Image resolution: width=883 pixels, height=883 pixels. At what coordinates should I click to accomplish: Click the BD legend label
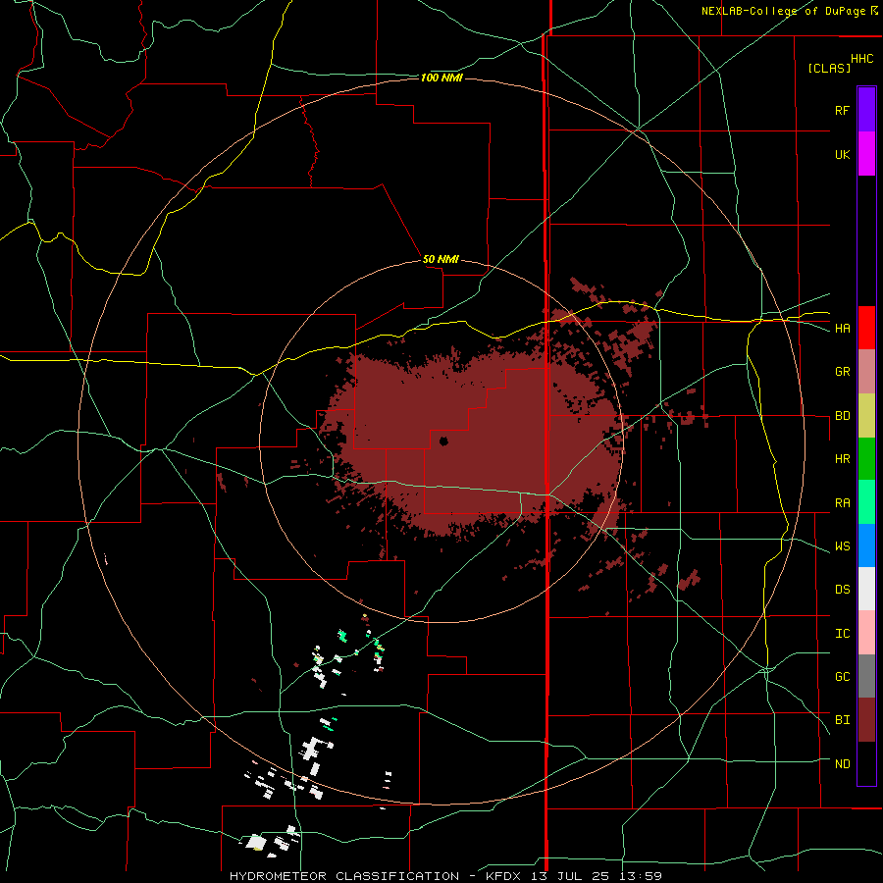pyautogui.click(x=842, y=416)
